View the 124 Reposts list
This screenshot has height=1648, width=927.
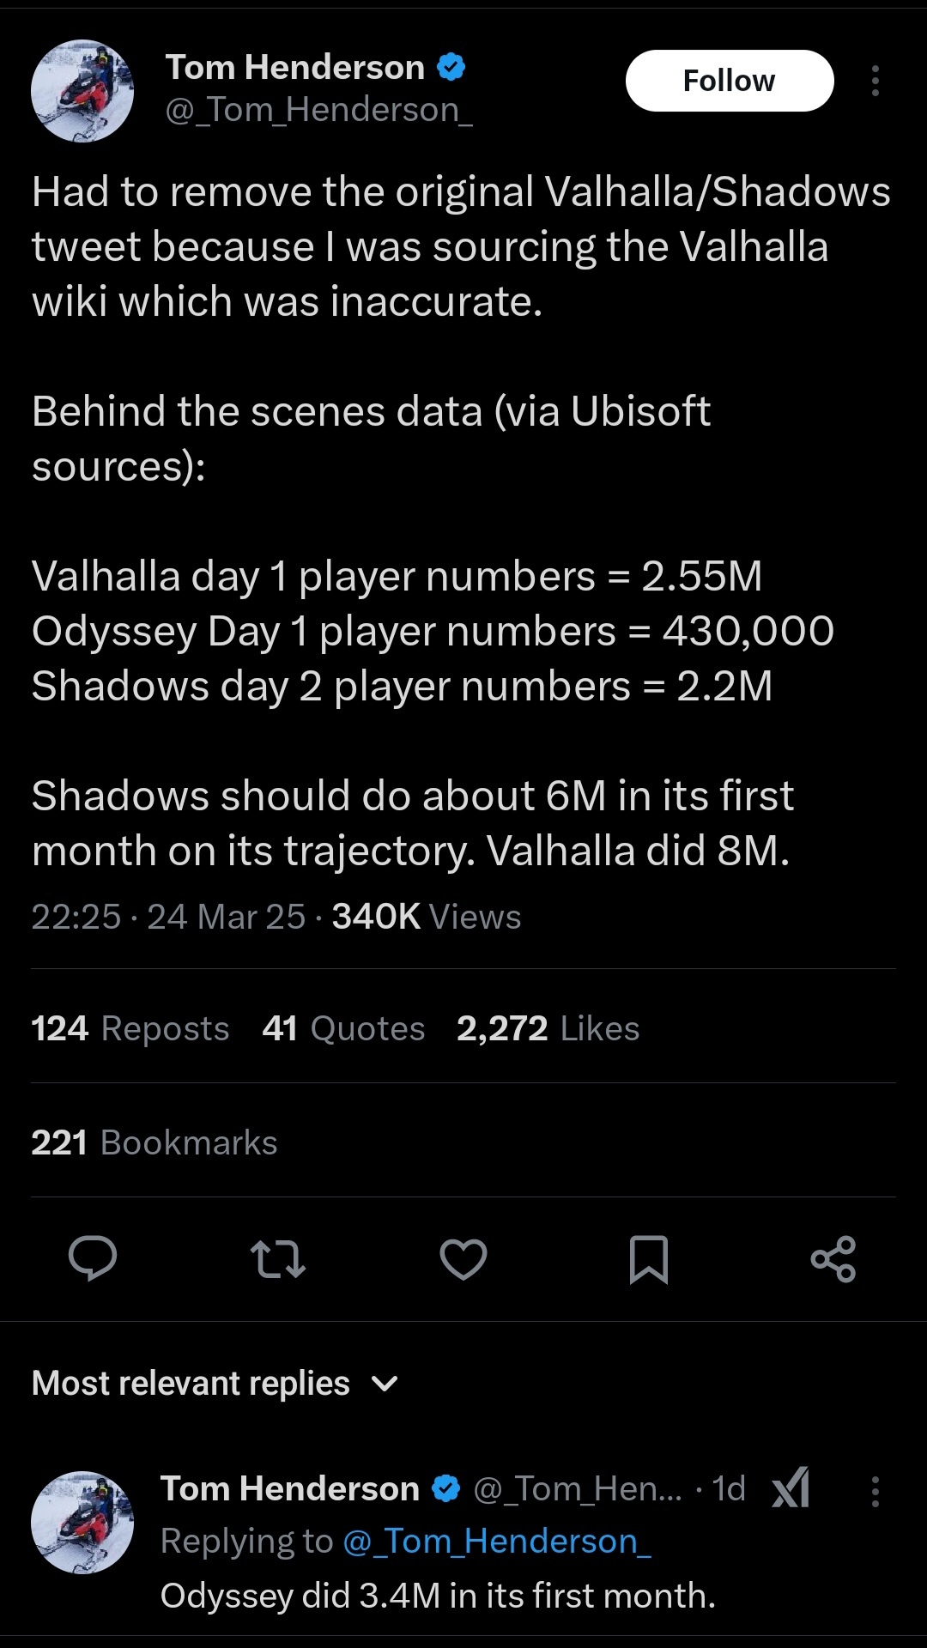[130, 1027]
